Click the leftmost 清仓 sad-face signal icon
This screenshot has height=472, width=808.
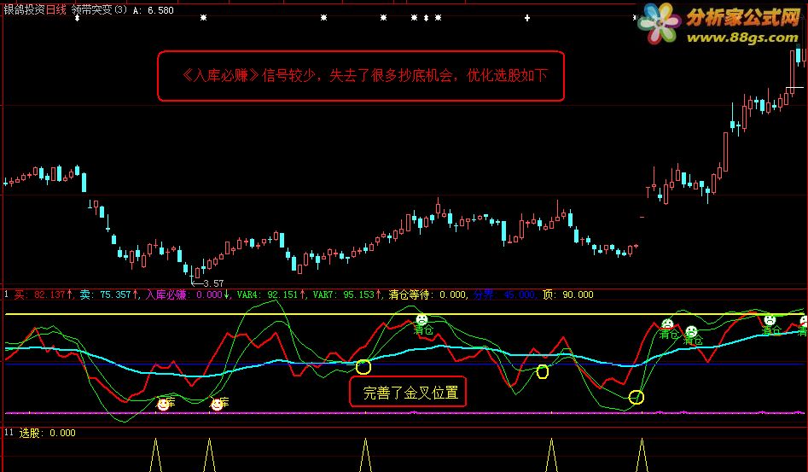pos(421,319)
